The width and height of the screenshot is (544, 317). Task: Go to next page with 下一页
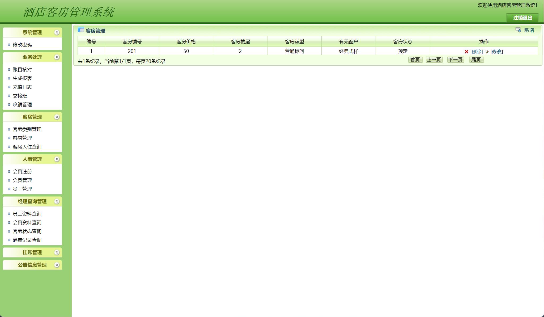coord(456,60)
